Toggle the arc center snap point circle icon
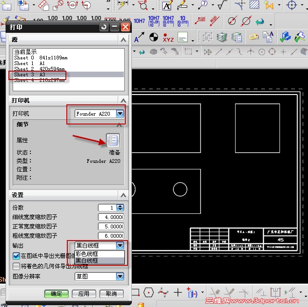The image size is (308, 307). tap(261, 52)
